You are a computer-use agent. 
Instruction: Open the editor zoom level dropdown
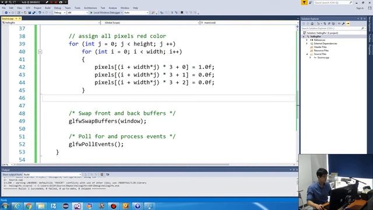click(x=7, y=164)
